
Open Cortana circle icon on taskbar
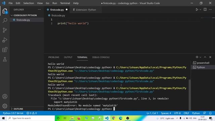click(x=58, y=118)
